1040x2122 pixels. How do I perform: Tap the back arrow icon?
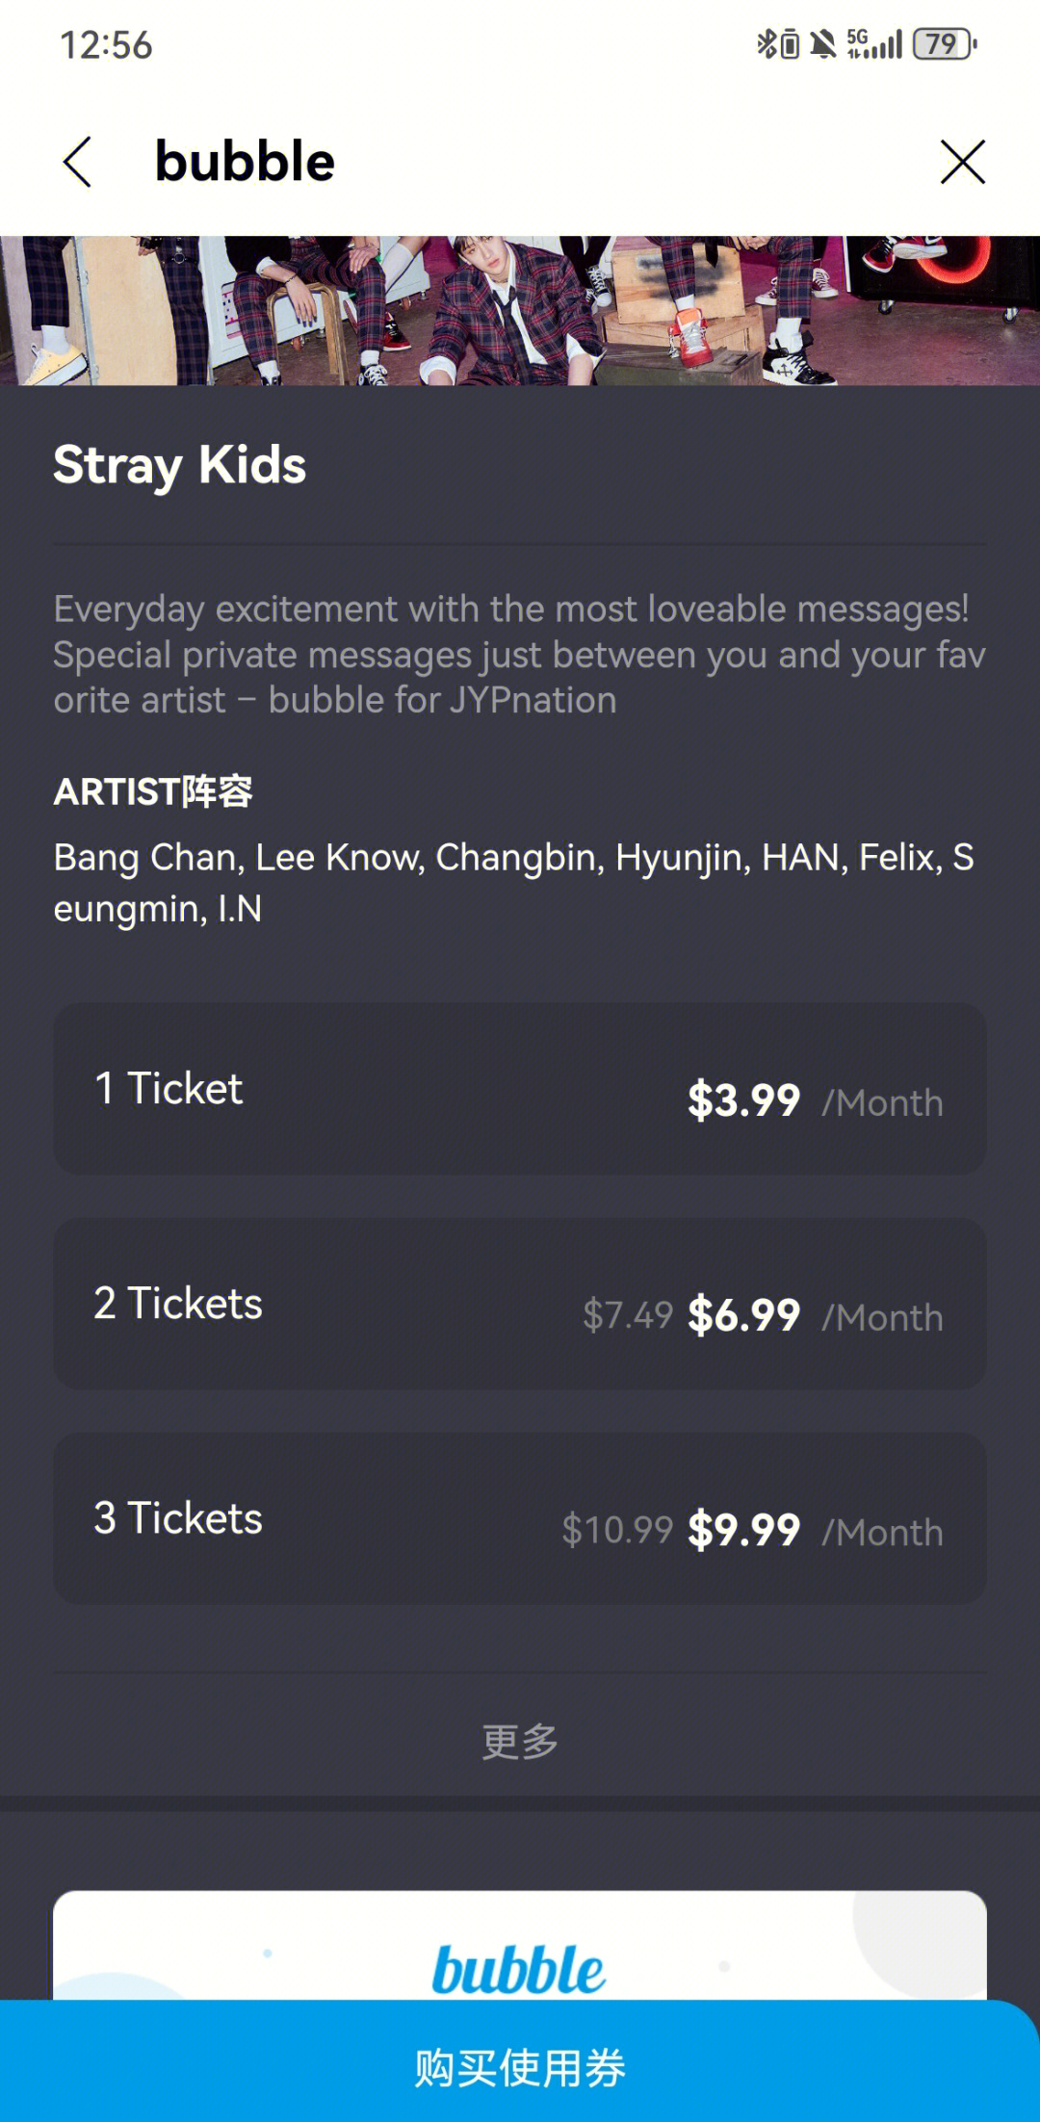pyautogui.click(x=77, y=162)
